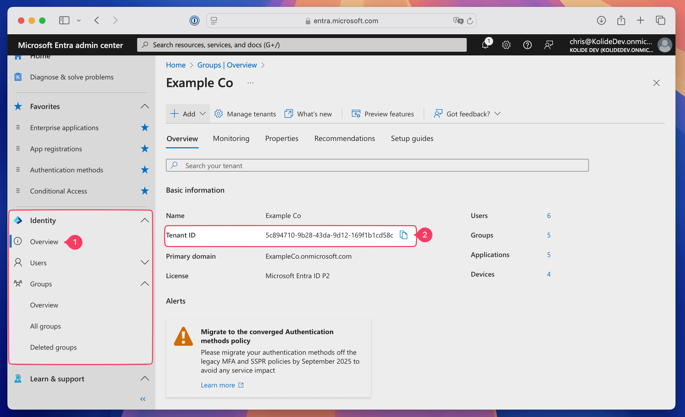Screen dimensions: 685x417
Task: Unfavorite Enterprise applications star
Action: (x=145, y=128)
